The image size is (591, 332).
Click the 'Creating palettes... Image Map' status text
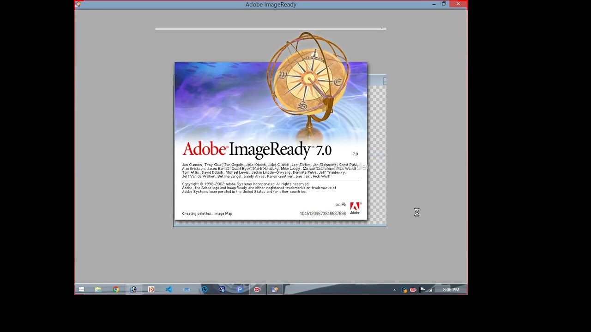click(207, 213)
